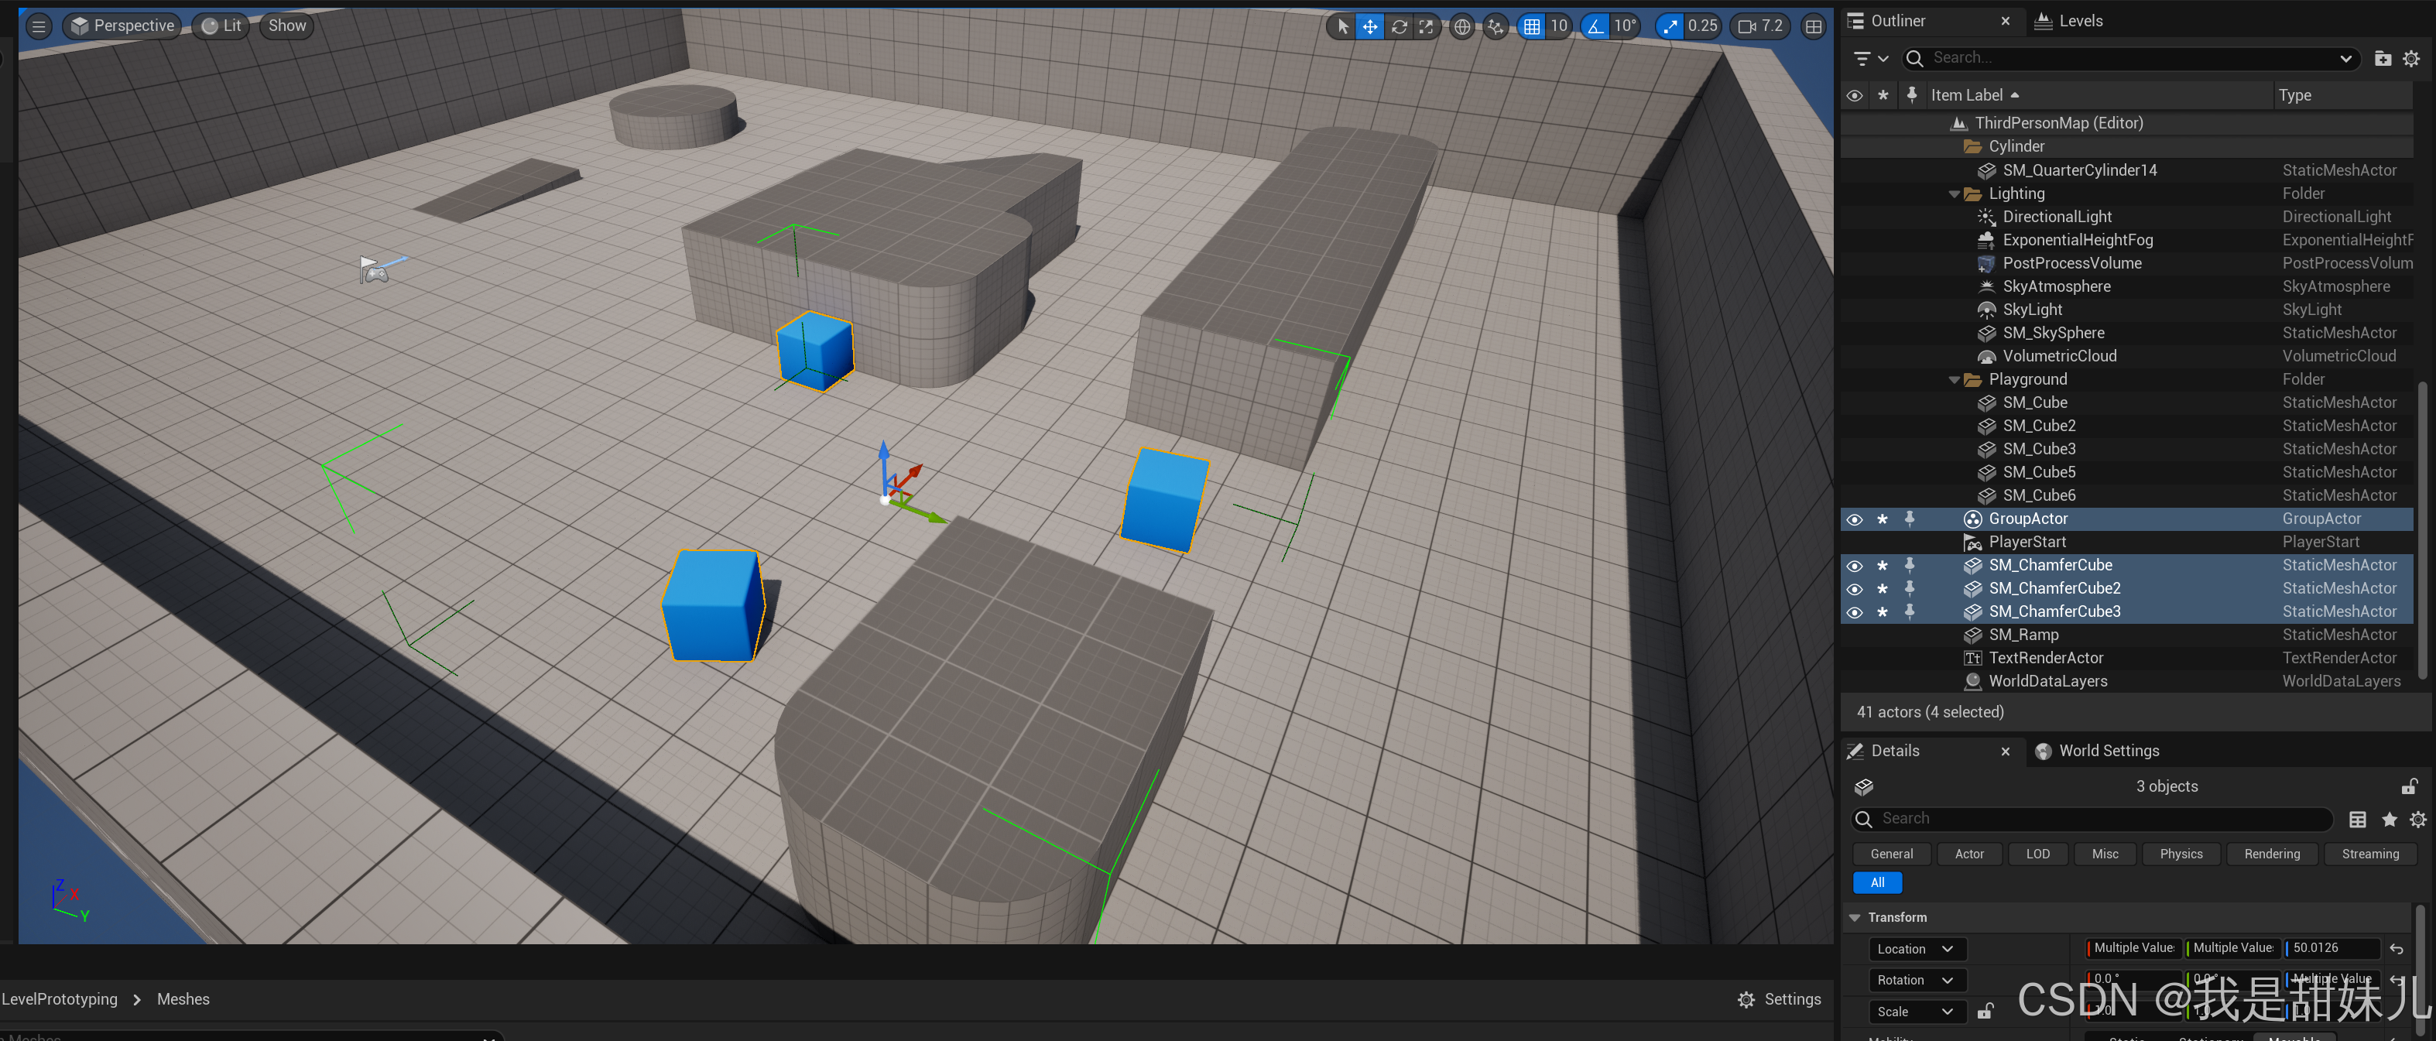Image resolution: width=2436 pixels, height=1041 pixels.
Task: Click the Outliner settings gear icon
Action: point(2410,59)
